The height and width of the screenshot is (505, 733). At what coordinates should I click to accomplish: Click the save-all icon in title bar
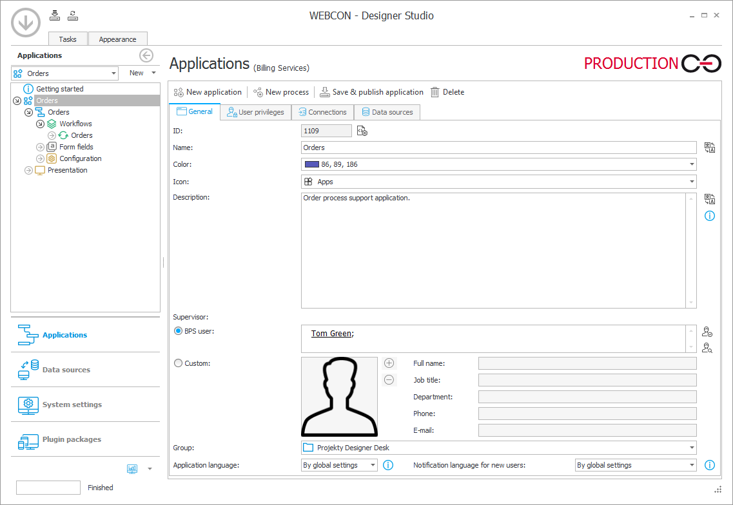coord(55,15)
